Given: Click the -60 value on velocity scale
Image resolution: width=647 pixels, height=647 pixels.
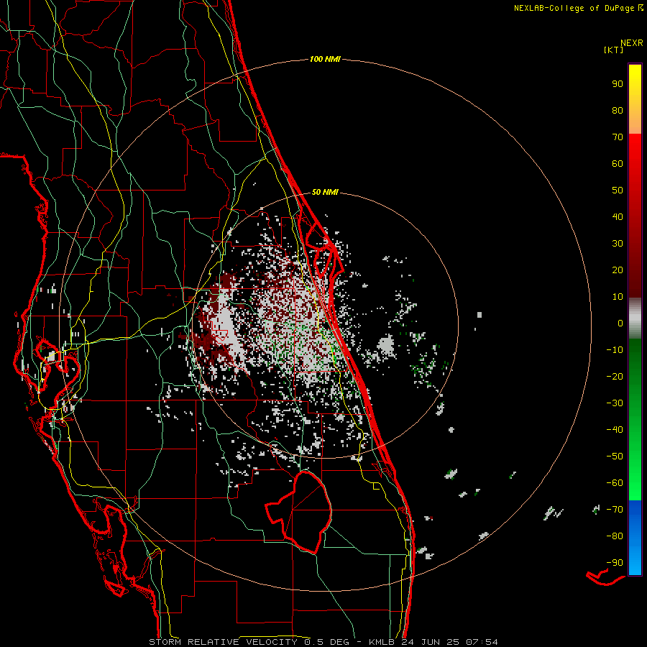Looking at the screenshot, I should pyautogui.click(x=615, y=483).
